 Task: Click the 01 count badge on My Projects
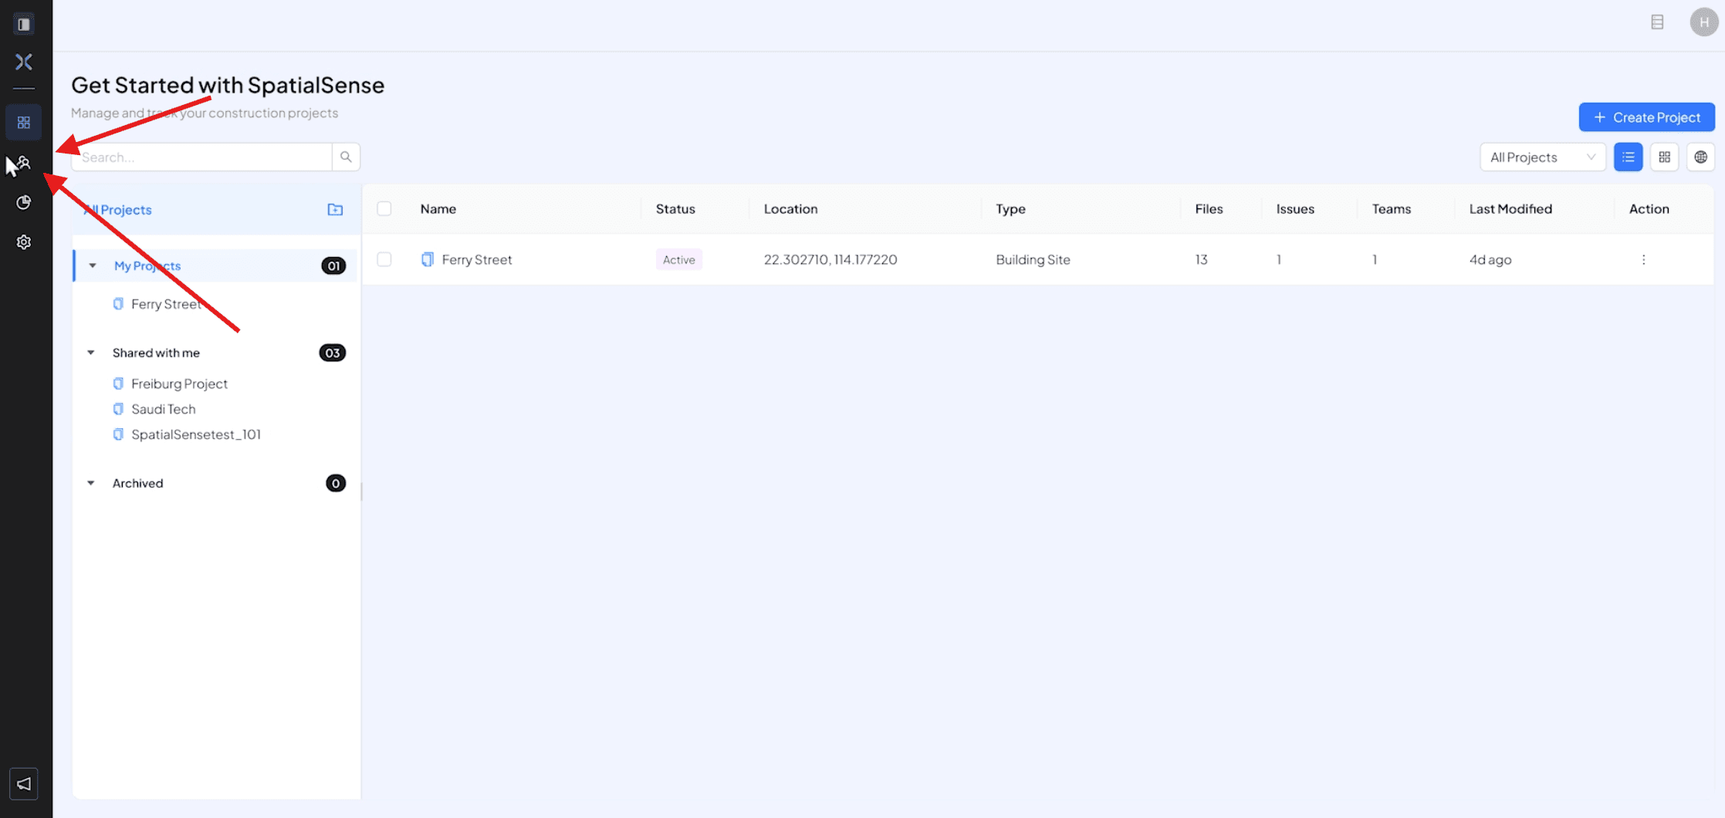point(333,265)
